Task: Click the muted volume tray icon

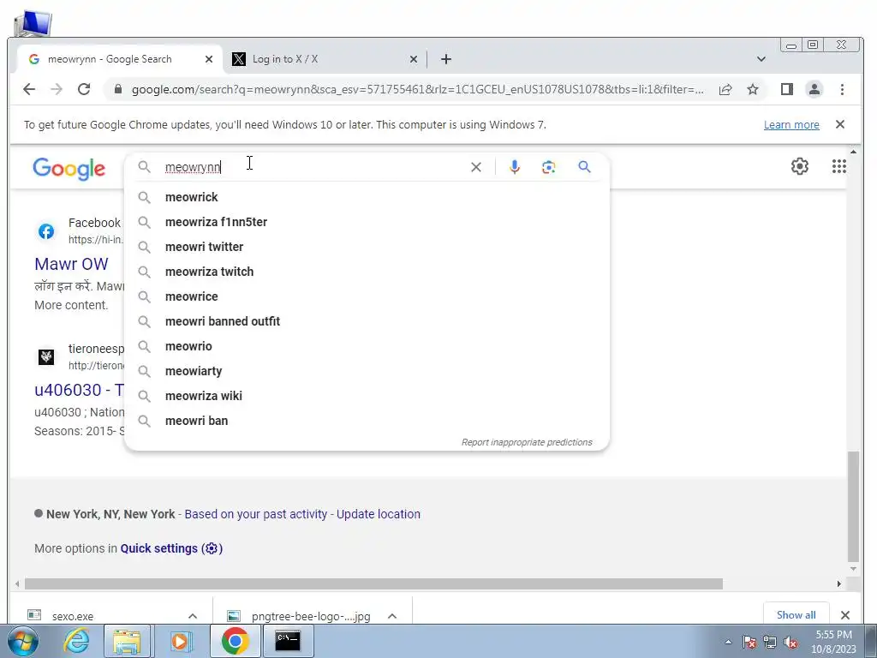Action: point(790,643)
